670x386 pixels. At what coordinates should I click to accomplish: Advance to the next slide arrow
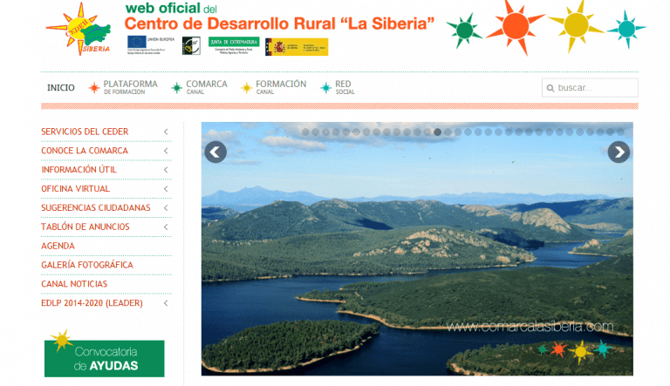click(x=619, y=152)
